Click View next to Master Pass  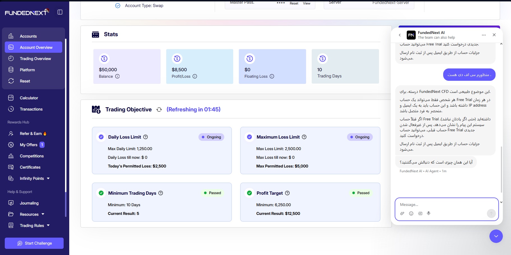306,3
